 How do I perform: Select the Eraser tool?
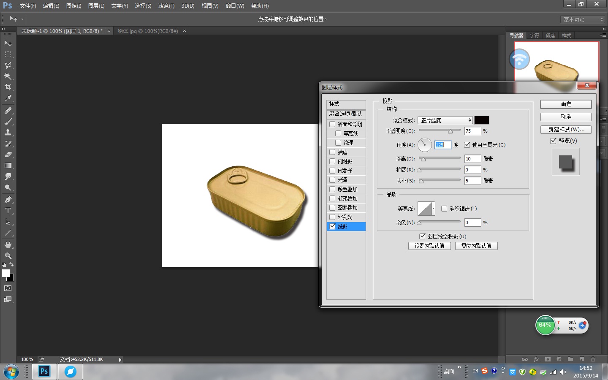8,155
